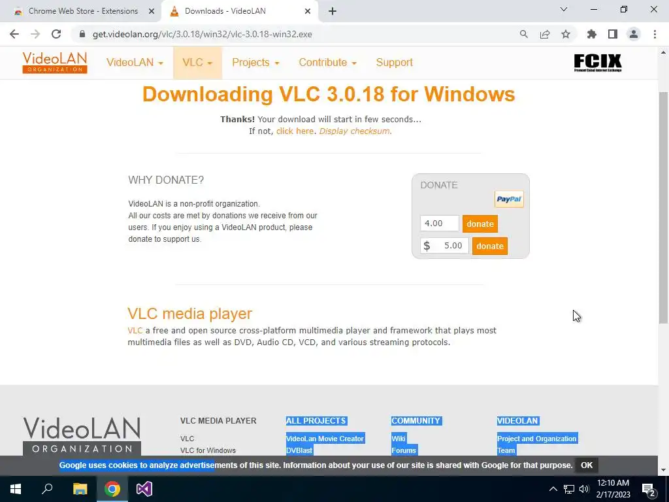Open the DVBlast footer link
Image resolution: width=669 pixels, height=502 pixels.
pyautogui.click(x=299, y=450)
